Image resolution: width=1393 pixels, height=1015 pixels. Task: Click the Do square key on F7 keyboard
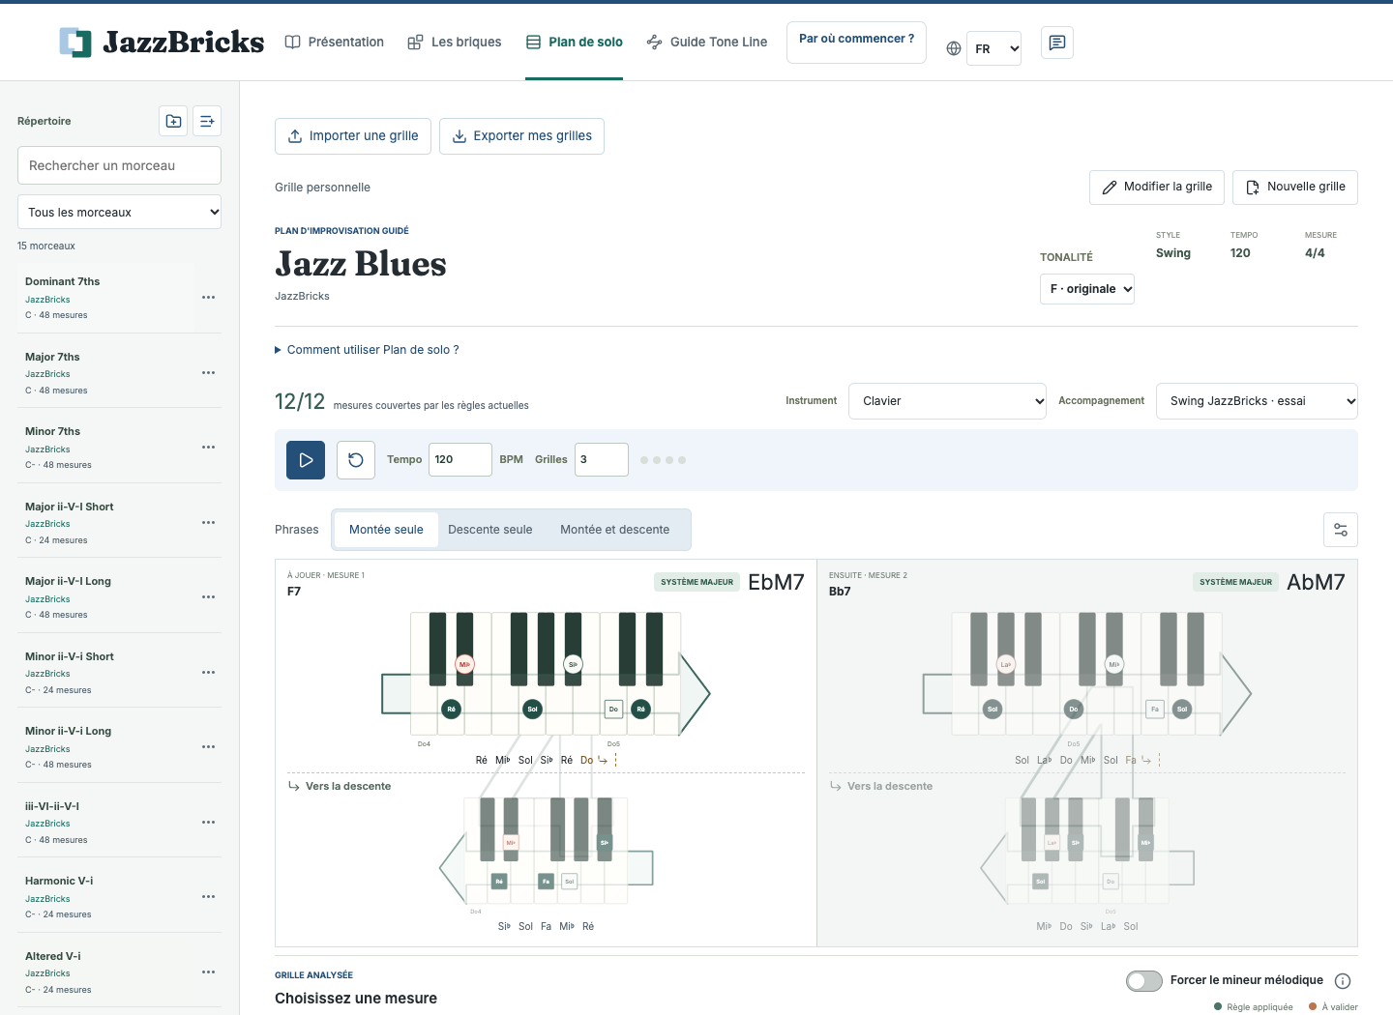(613, 709)
